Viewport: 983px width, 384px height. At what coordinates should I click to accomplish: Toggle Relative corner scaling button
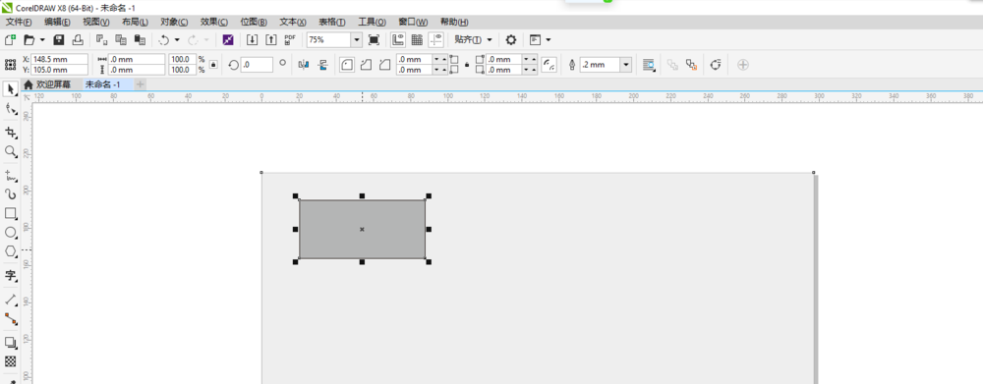pos(549,65)
